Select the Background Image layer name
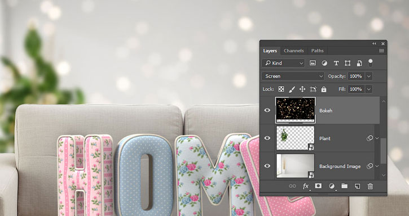 coord(340,166)
